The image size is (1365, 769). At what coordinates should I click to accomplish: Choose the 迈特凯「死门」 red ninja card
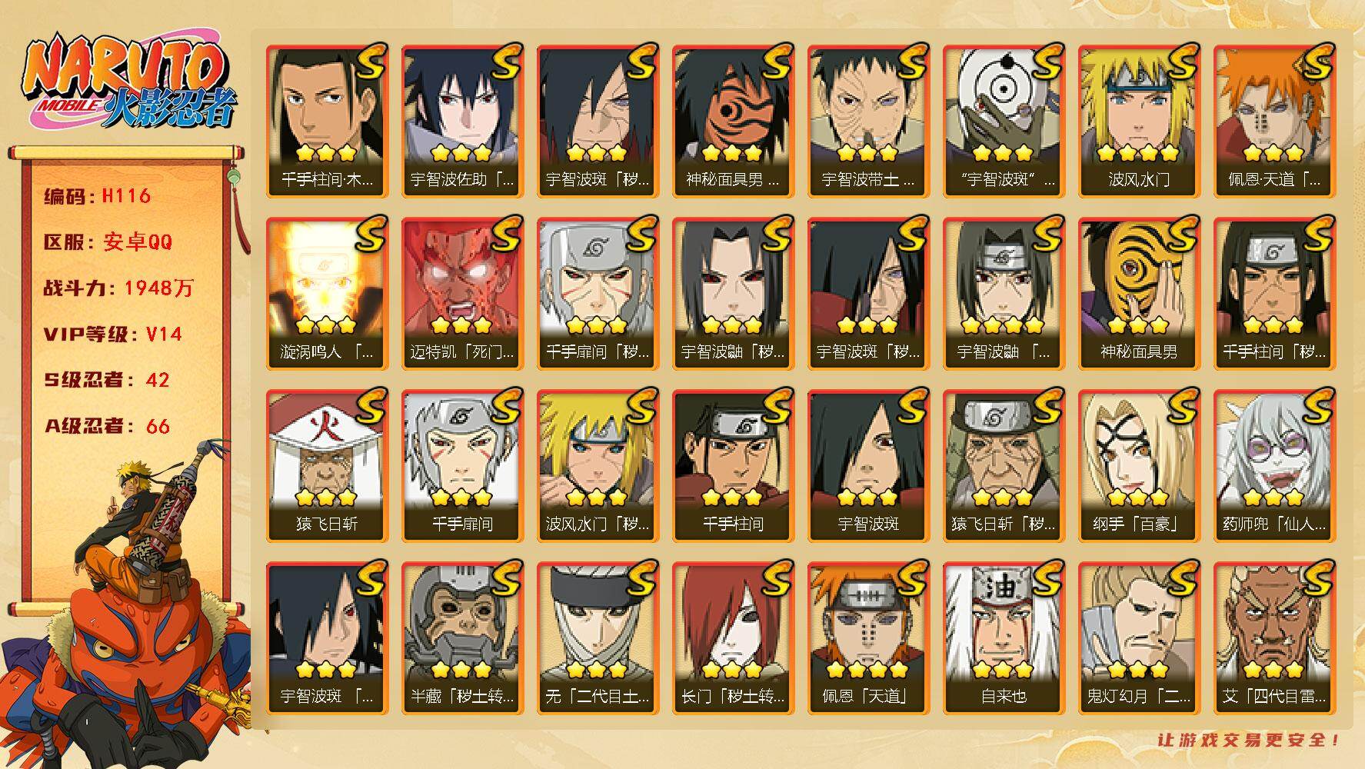pyautogui.click(x=462, y=294)
